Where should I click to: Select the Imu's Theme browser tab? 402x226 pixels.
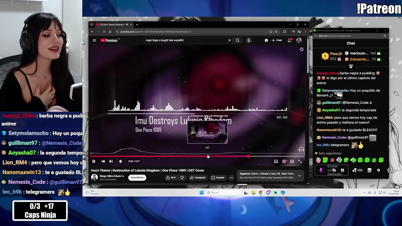point(115,24)
